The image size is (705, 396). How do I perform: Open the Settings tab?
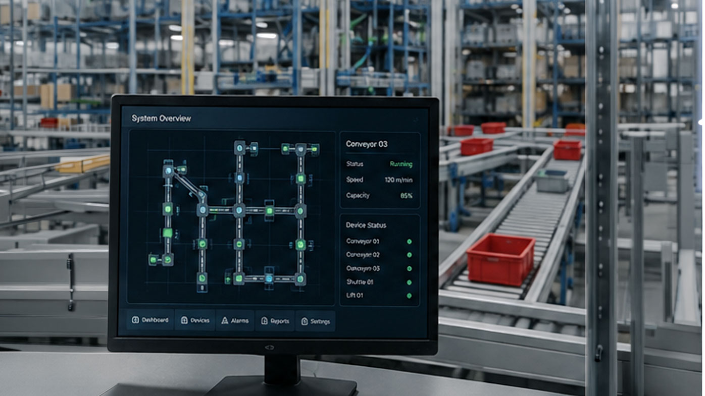coord(315,321)
